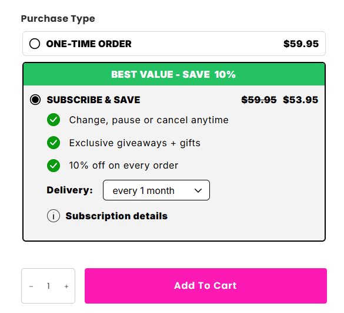Image resolution: width=344 pixels, height=313 pixels.
Task: Click the Add To Cart button
Action: tap(206, 286)
